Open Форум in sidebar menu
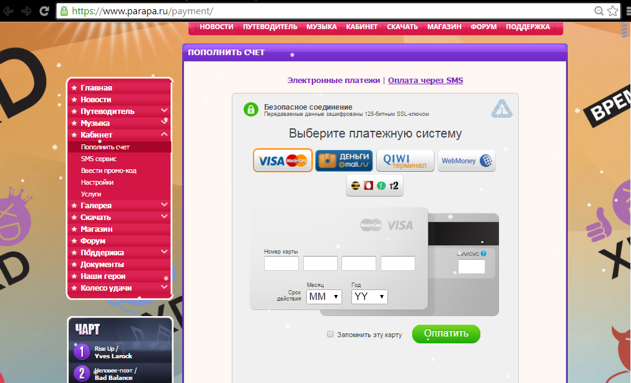This screenshot has width=631, height=383. [x=92, y=240]
